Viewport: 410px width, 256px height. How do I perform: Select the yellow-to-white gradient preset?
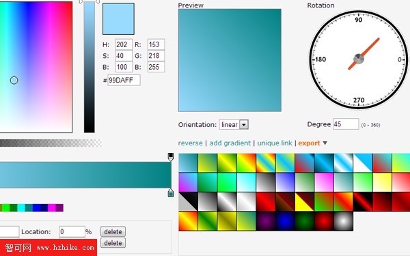tap(382, 182)
